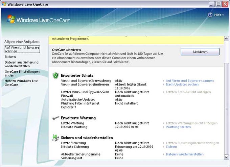Click the 'Allgemeine Aufgaben' sidebar heading
This screenshot has height=167, width=230.
[x=22, y=42]
